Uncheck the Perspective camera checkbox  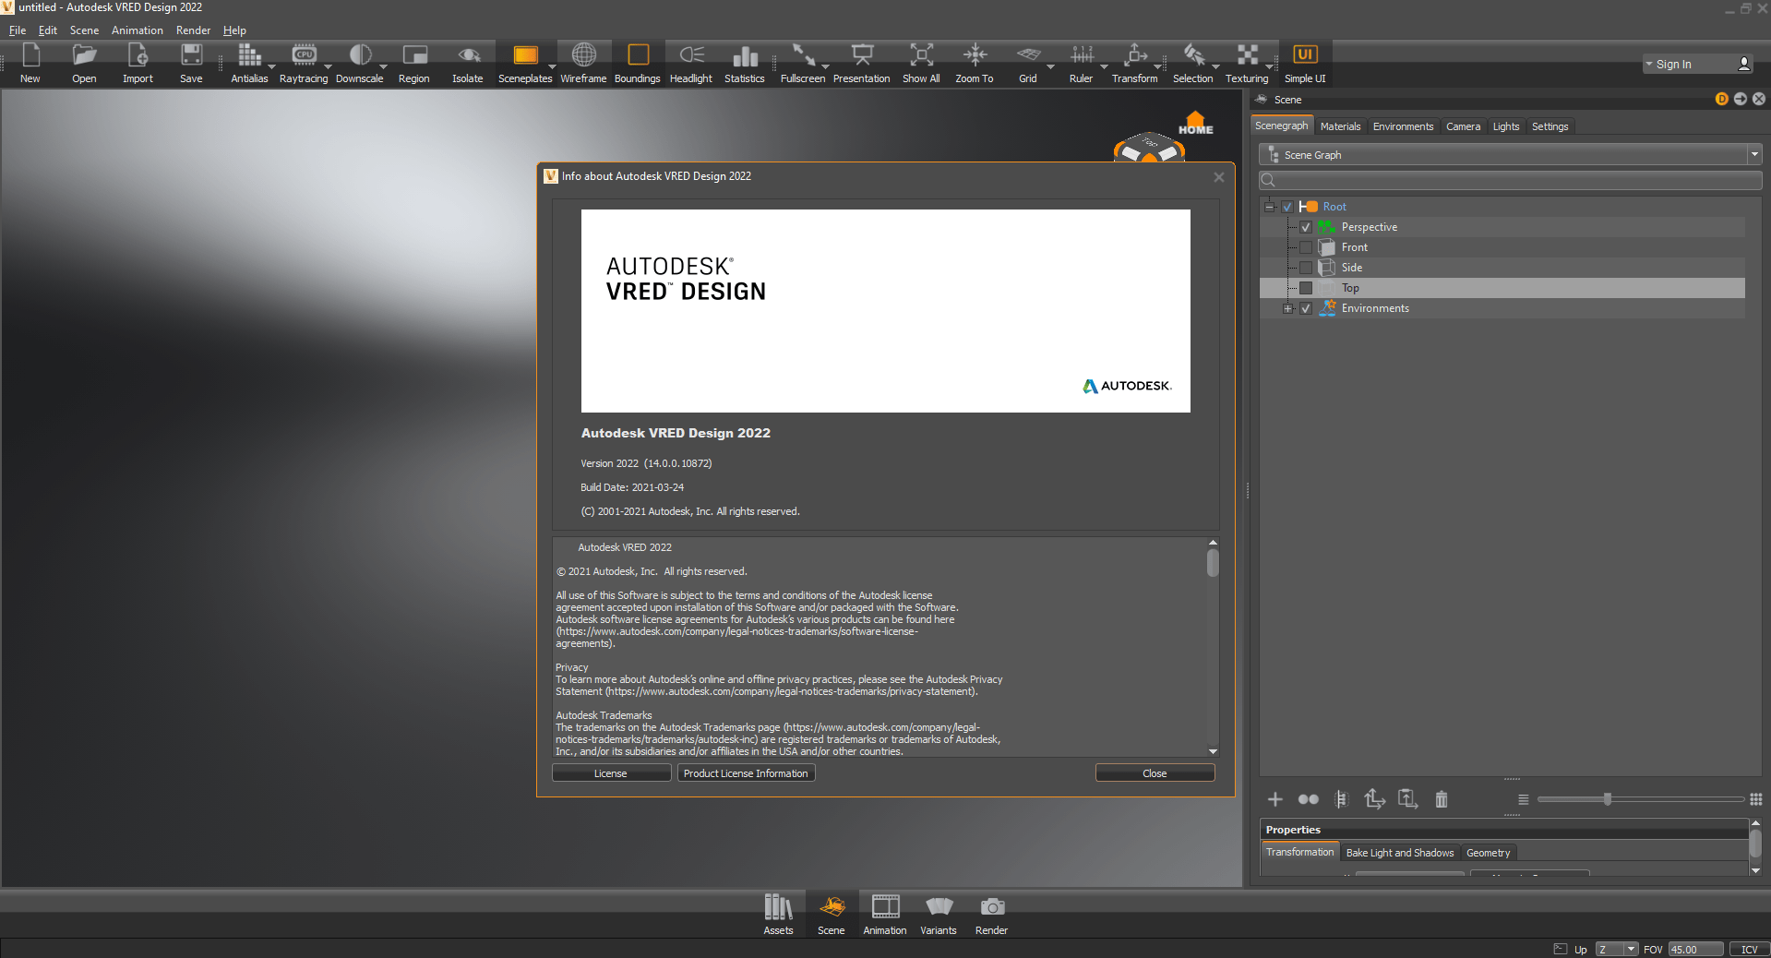[x=1306, y=227]
